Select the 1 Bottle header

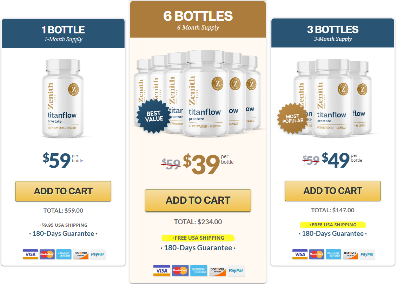click(63, 33)
